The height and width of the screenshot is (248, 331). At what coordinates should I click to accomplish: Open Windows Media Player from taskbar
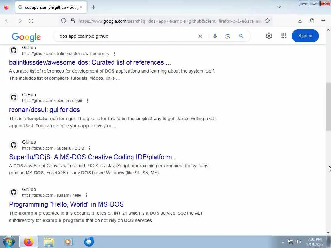pyautogui.click(x=69, y=242)
